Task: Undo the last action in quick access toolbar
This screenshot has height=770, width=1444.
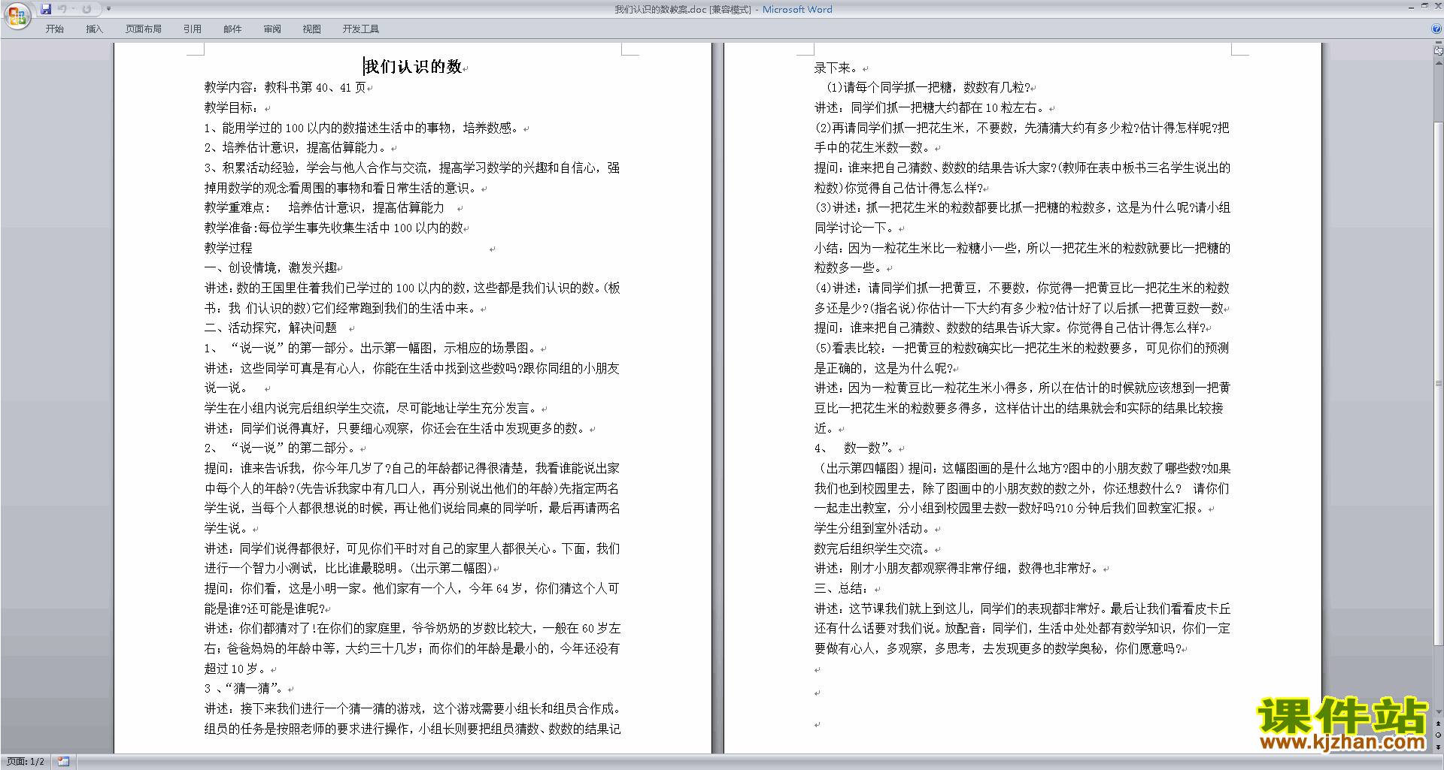Action: [62, 9]
